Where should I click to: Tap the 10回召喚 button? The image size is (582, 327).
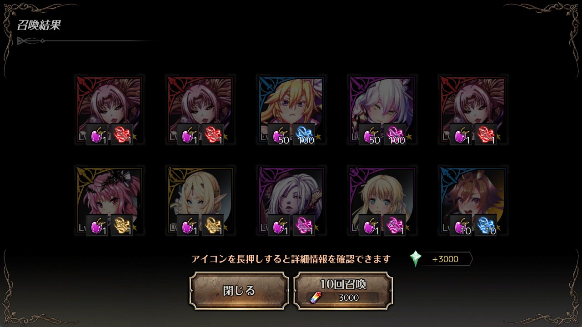tap(343, 291)
